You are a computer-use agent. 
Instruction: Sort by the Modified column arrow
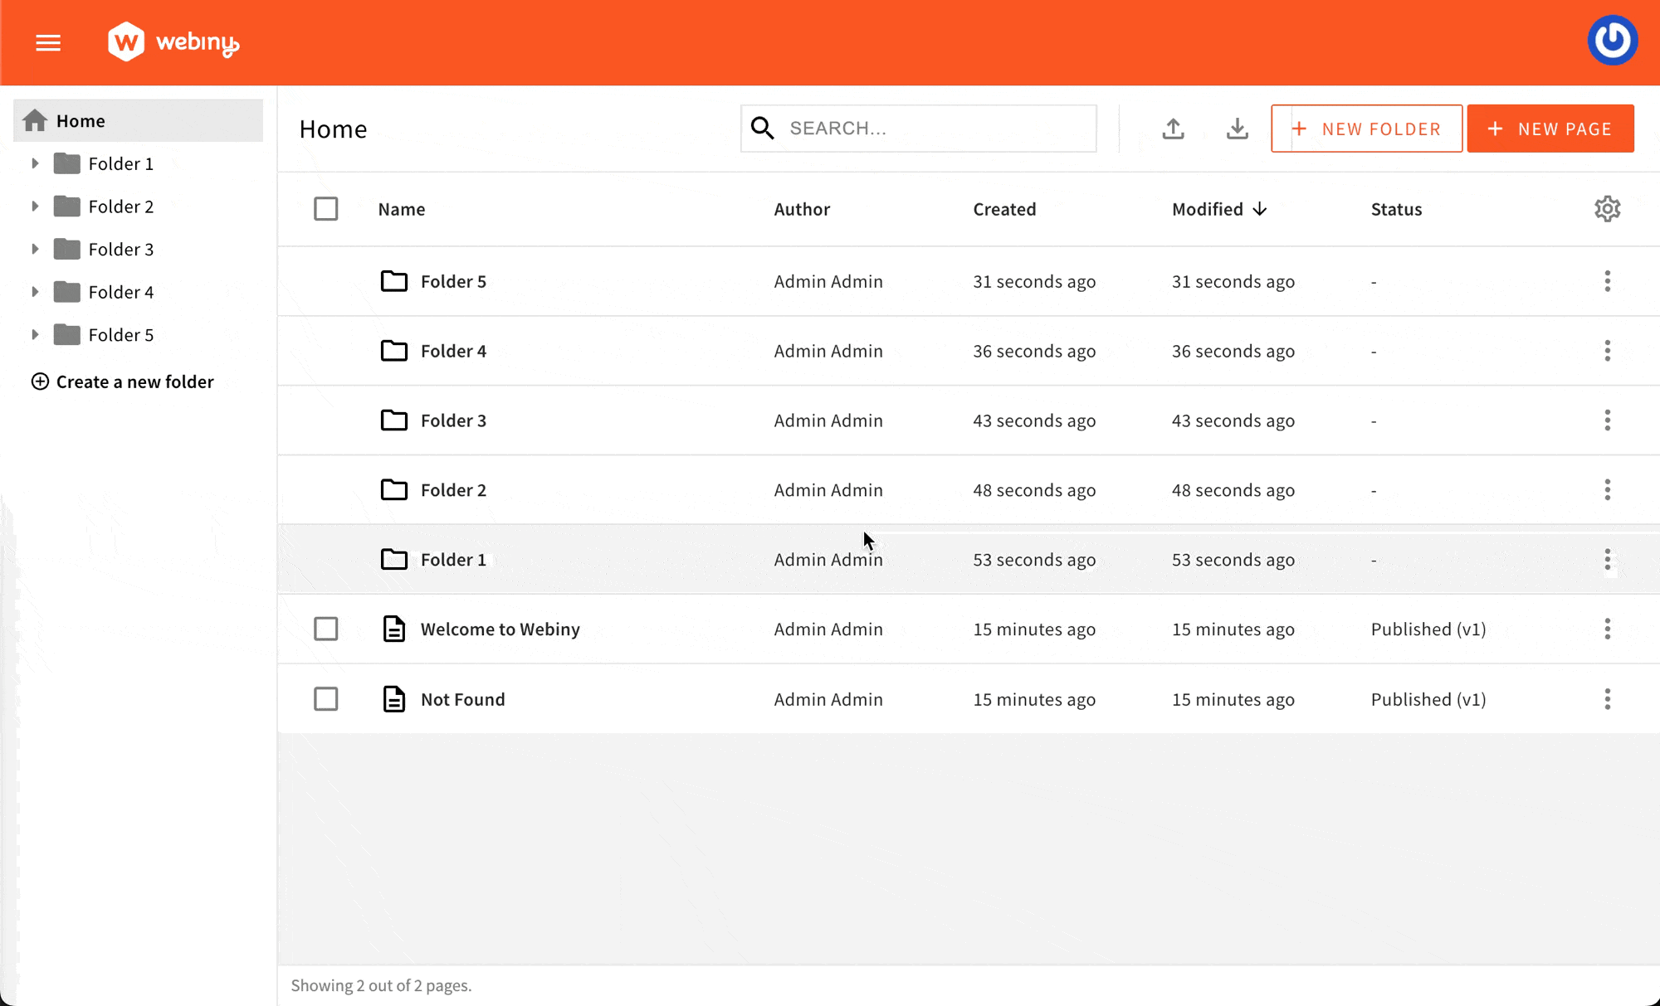point(1260,208)
